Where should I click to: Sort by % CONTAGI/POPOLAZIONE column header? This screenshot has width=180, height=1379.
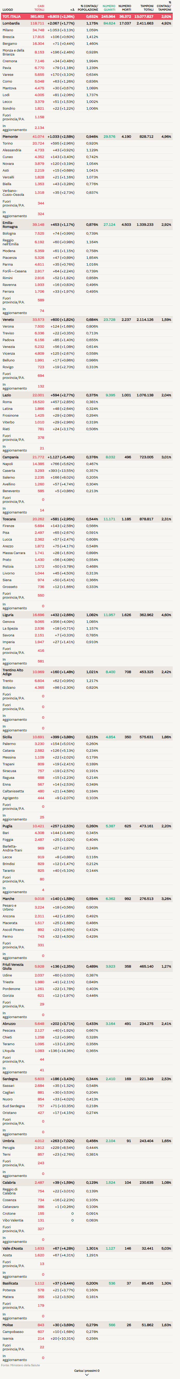[x=89, y=8]
